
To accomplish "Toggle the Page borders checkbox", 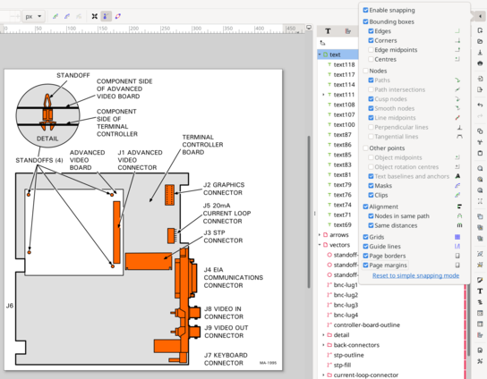I will [365, 256].
